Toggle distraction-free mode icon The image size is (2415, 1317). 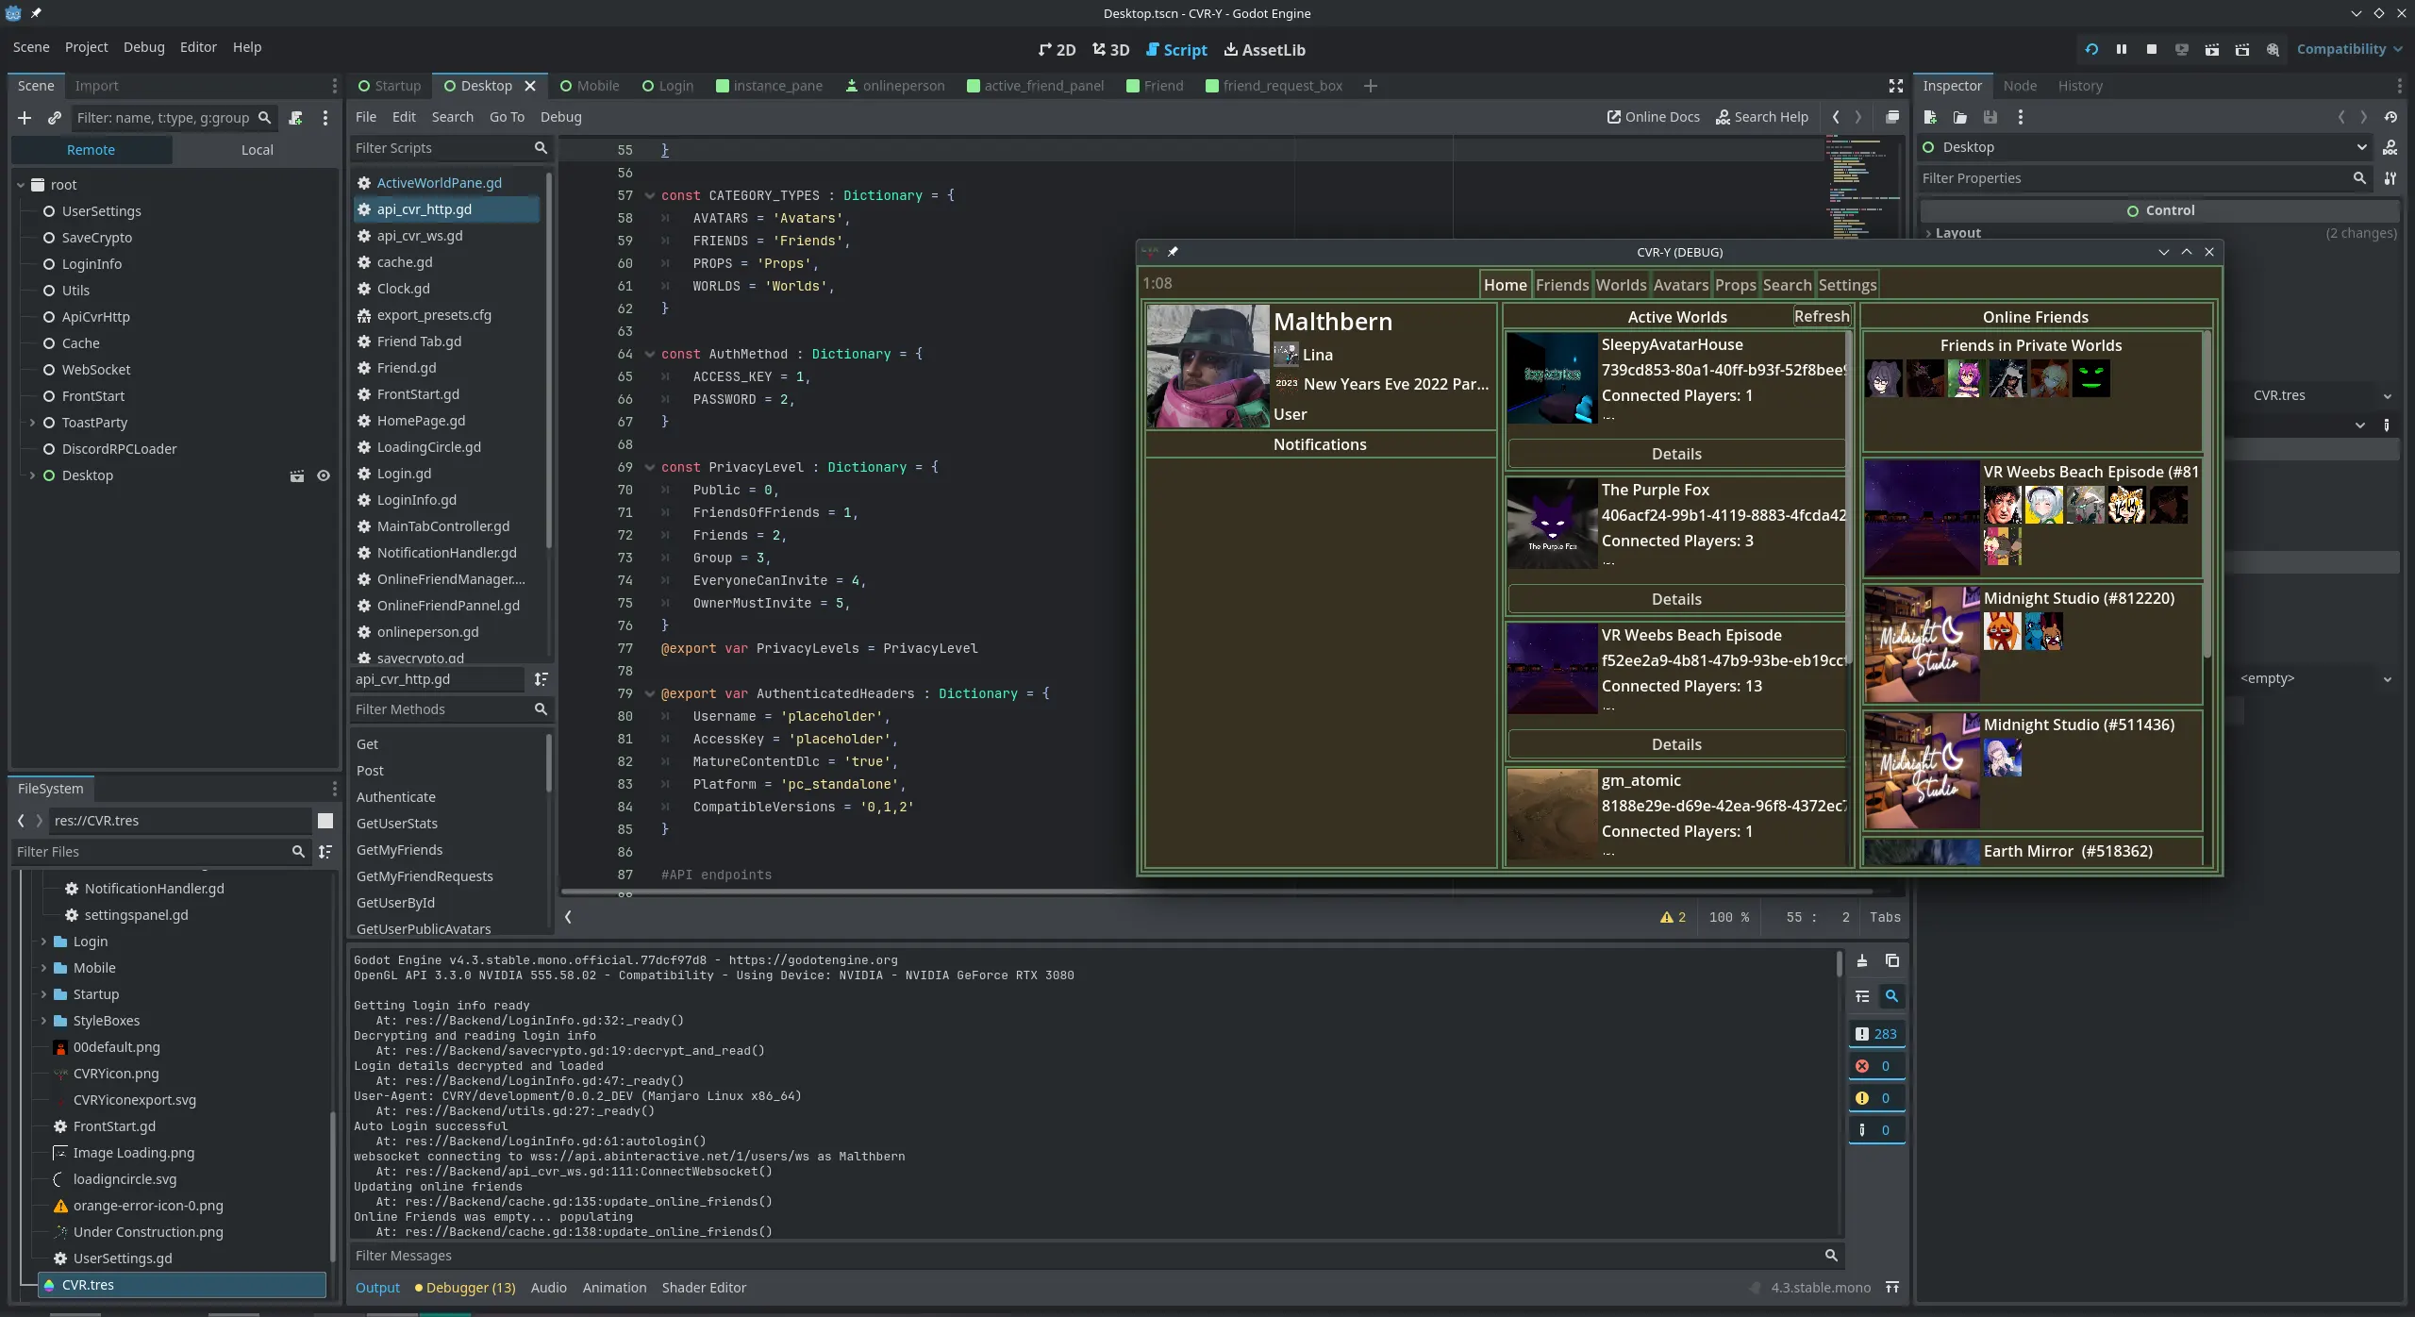point(1896,86)
